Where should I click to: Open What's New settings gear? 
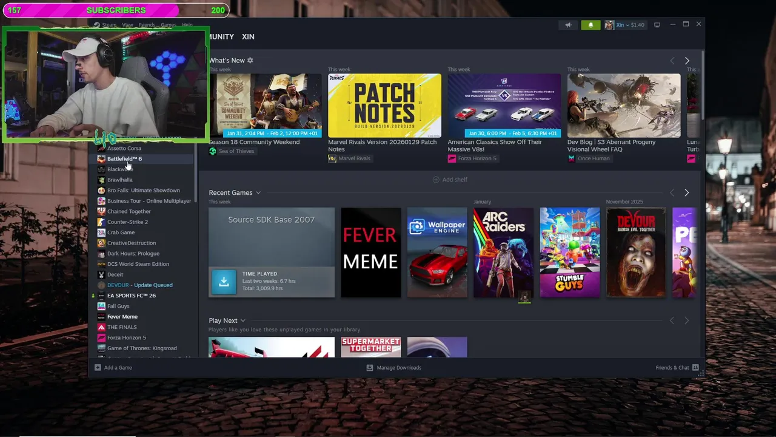pos(250,60)
